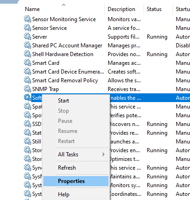Select the Shell Hardware Detection service row
The width and height of the screenshot is (190, 200).
pos(107,54)
